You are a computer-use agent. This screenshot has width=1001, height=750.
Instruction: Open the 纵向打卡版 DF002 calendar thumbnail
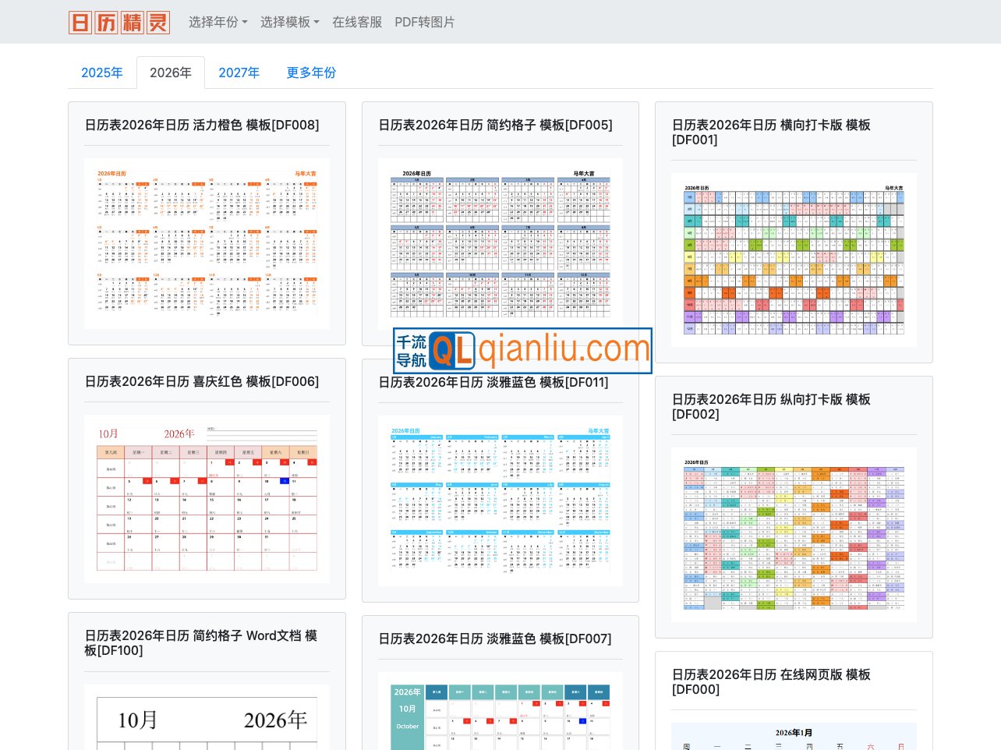(794, 534)
